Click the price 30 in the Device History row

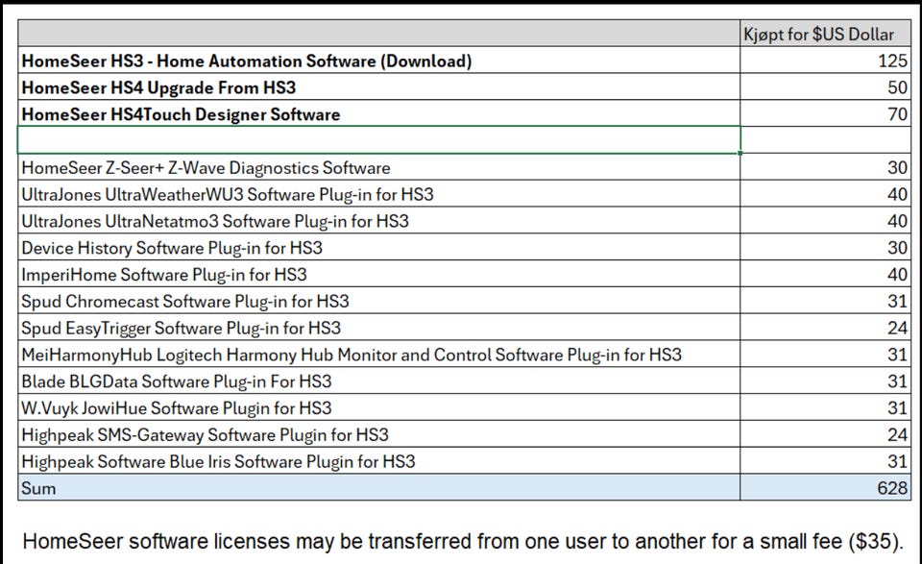(825, 248)
